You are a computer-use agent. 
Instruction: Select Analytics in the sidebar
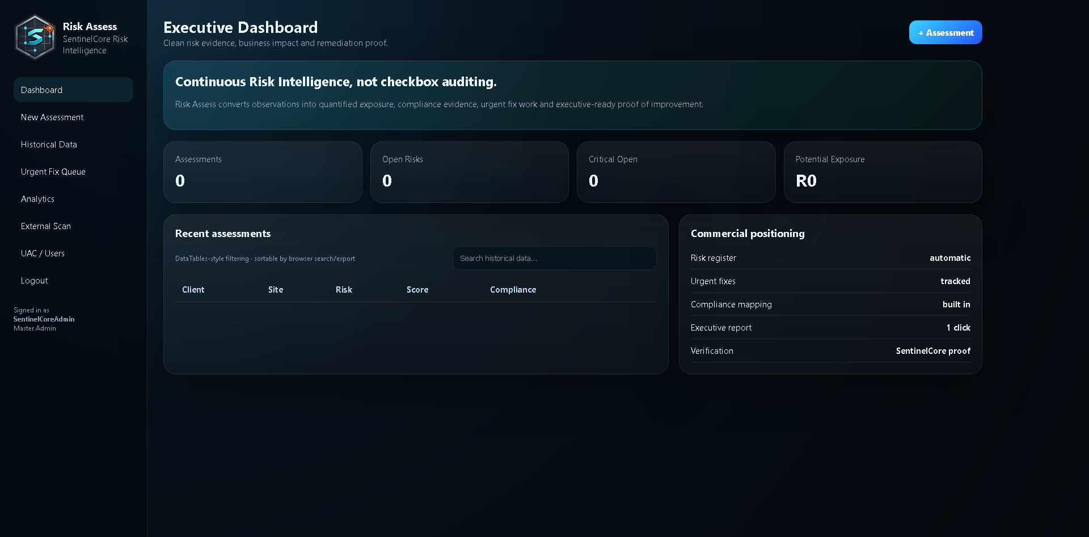point(73,199)
